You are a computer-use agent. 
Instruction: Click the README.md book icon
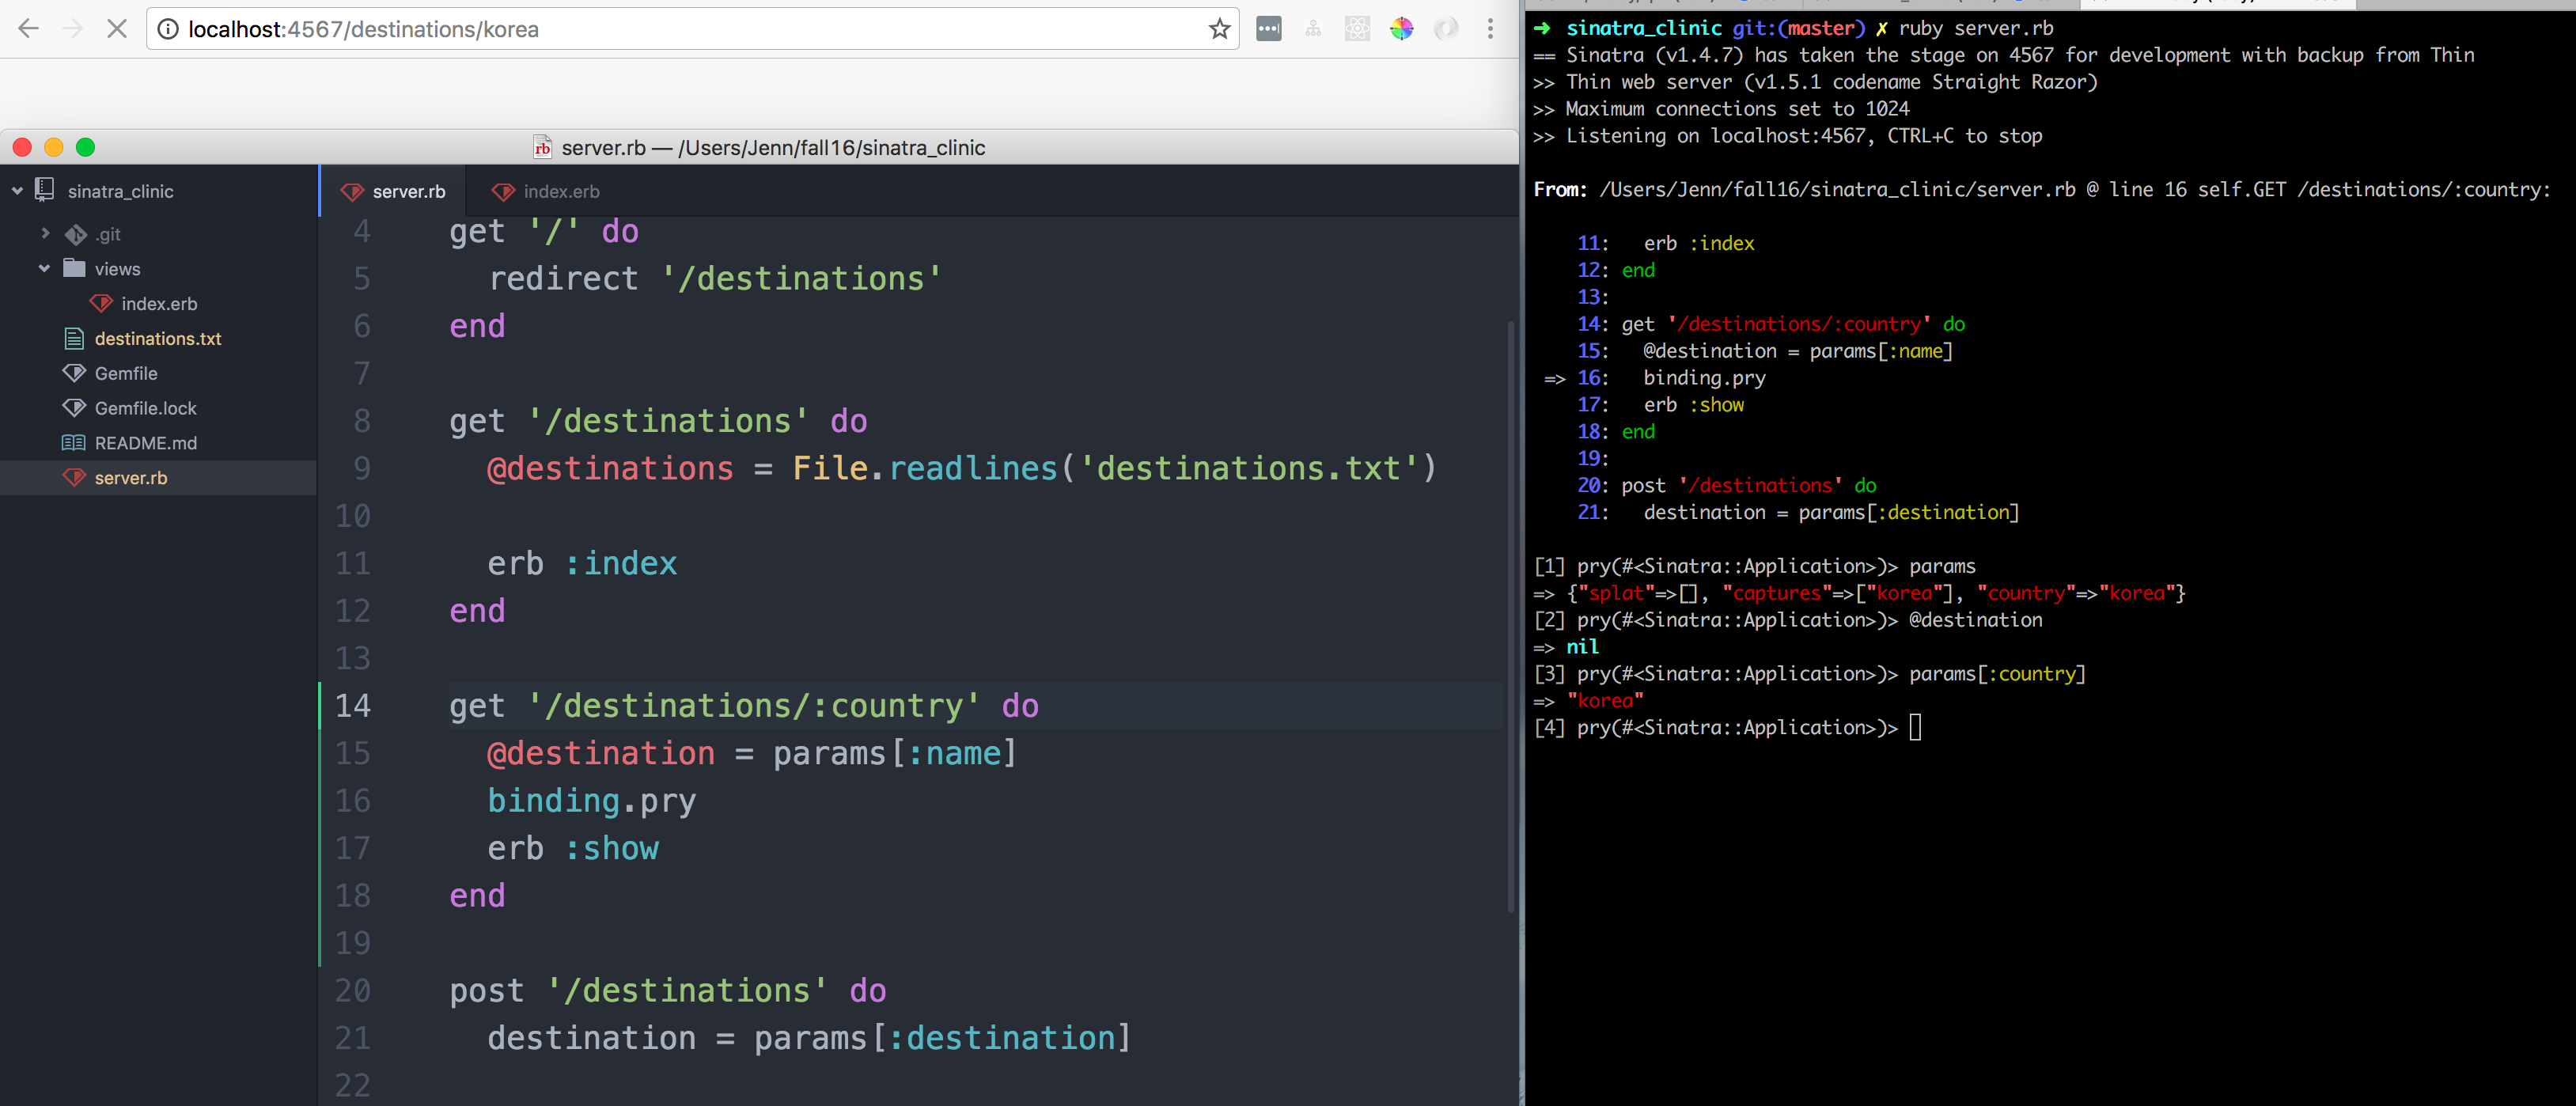coord(74,442)
